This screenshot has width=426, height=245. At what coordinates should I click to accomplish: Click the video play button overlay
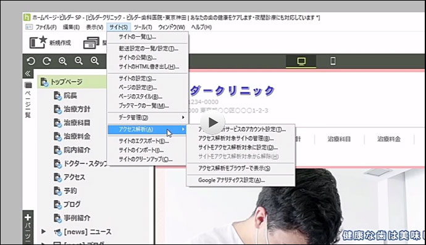click(x=212, y=122)
